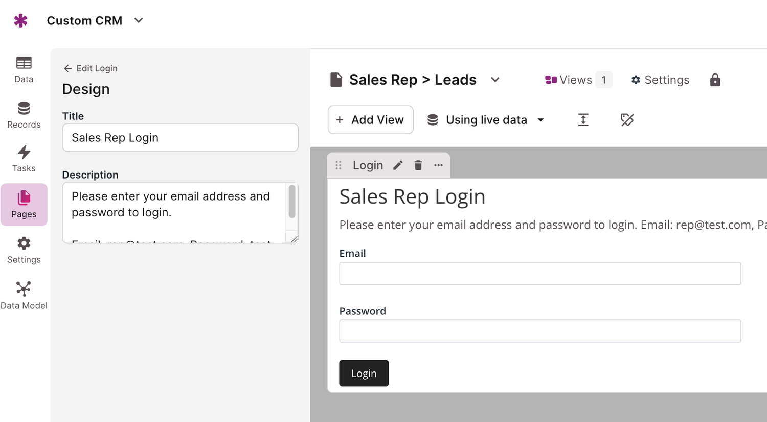Open Data section in sidebar
This screenshot has width=767, height=422.
coord(24,70)
